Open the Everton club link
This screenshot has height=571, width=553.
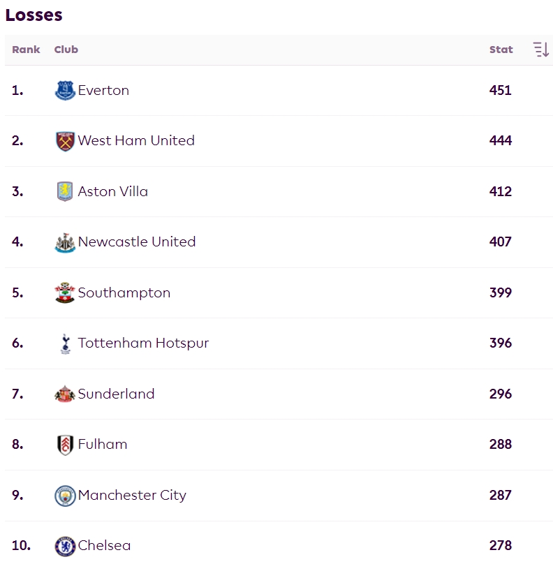[103, 90]
